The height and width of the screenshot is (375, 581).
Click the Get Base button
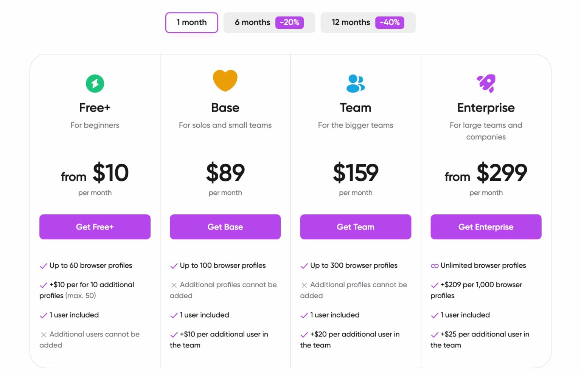225,227
